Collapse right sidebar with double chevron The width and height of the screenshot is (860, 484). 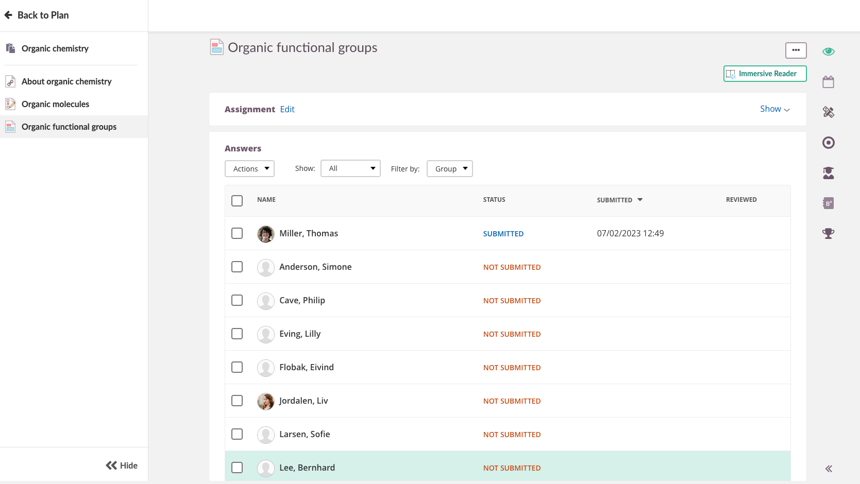[828, 469]
